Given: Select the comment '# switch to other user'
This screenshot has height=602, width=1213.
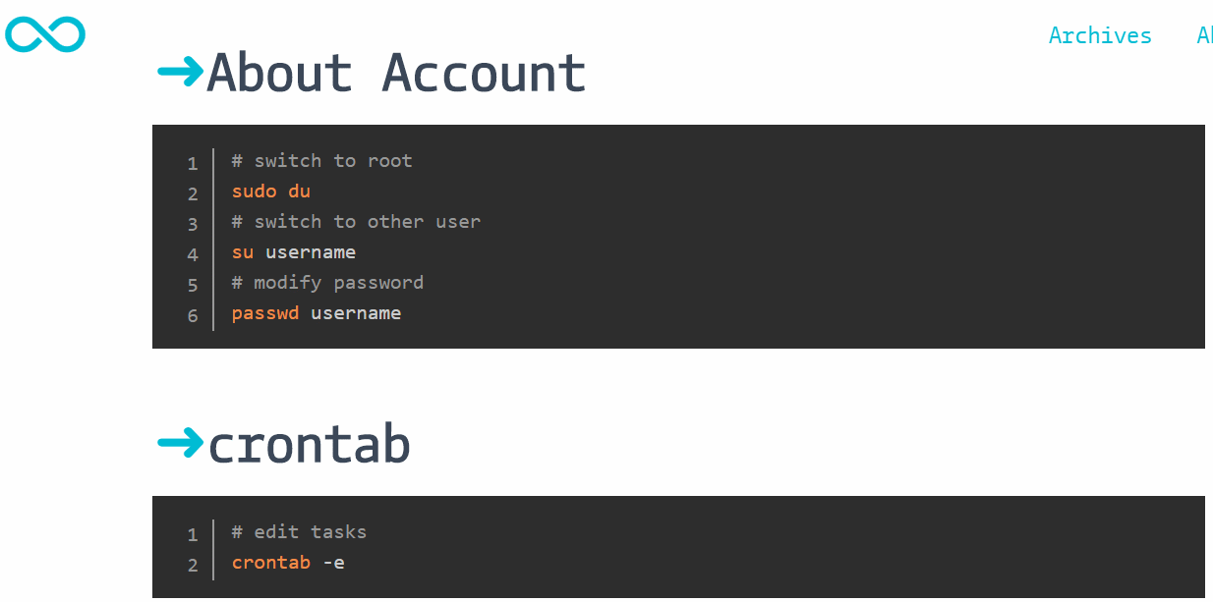Looking at the screenshot, I should (356, 221).
